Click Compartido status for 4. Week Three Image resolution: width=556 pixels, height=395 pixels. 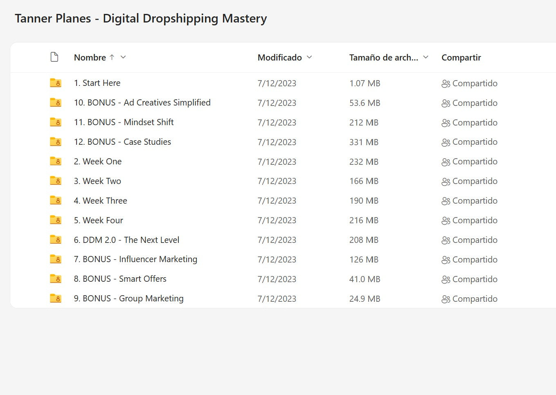coord(475,201)
